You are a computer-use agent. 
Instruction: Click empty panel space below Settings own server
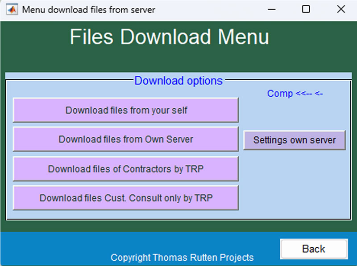coord(295,183)
